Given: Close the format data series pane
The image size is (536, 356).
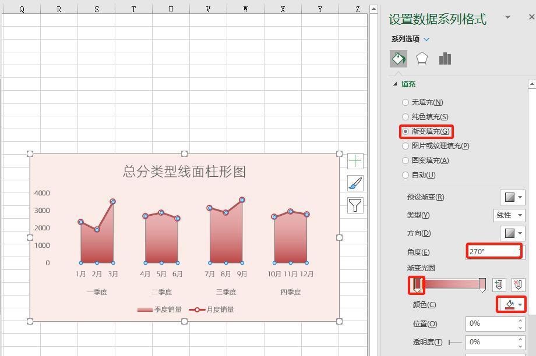Looking at the screenshot, I should (531, 17).
